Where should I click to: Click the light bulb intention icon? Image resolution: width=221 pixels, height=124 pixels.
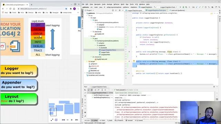point(134,61)
